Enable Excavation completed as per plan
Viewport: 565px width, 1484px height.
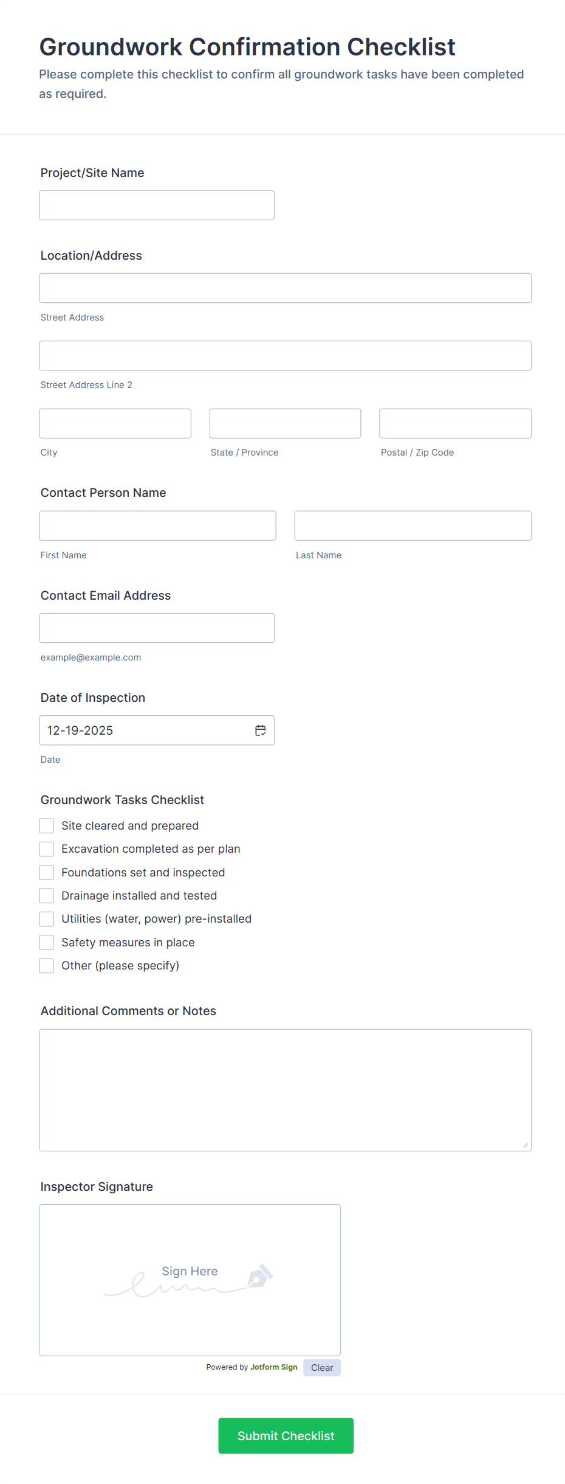click(46, 848)
